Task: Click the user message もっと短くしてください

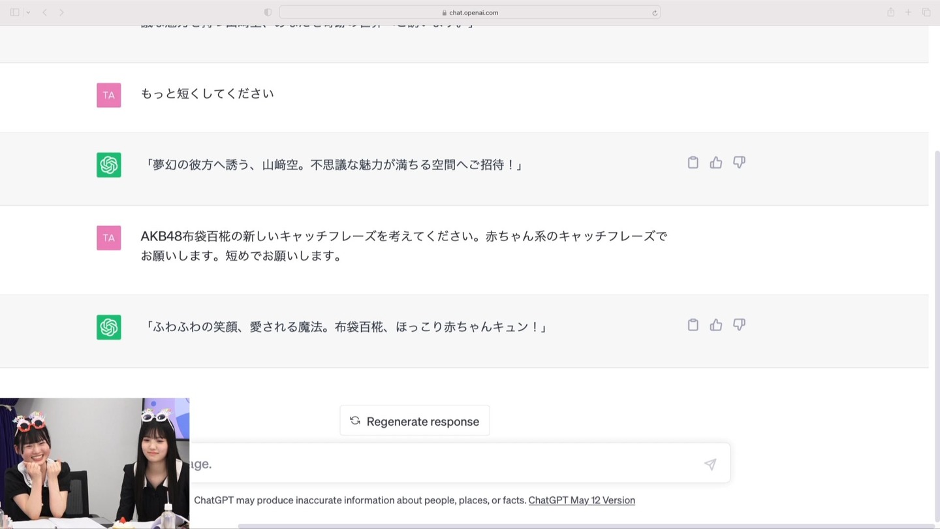Action: pyautogui.click(x=208, y=93)
